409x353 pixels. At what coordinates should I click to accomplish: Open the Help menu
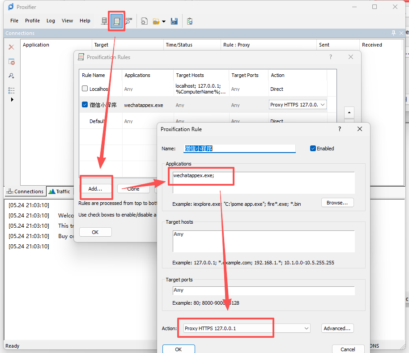click(x=85, y=21)
